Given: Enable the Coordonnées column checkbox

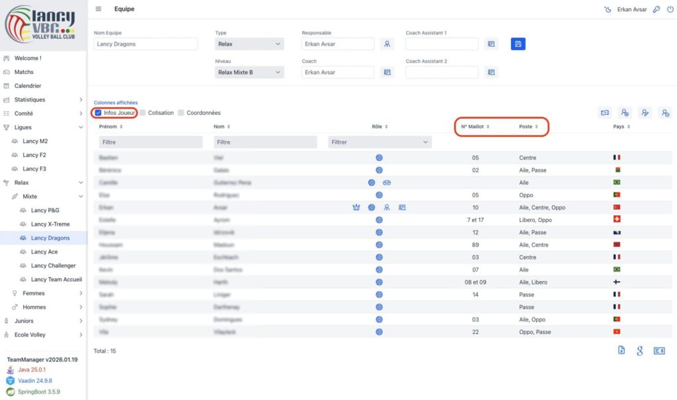Looking at the screenshot, I should [x=181, y=113].
